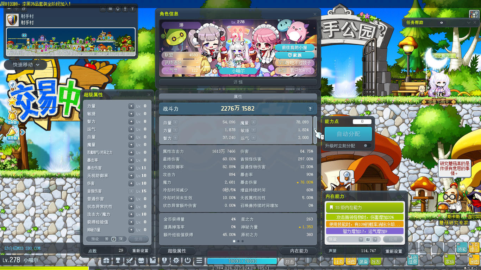Expand the blue chevron beside the megaphone
The image size is (481, 270).
23,132
